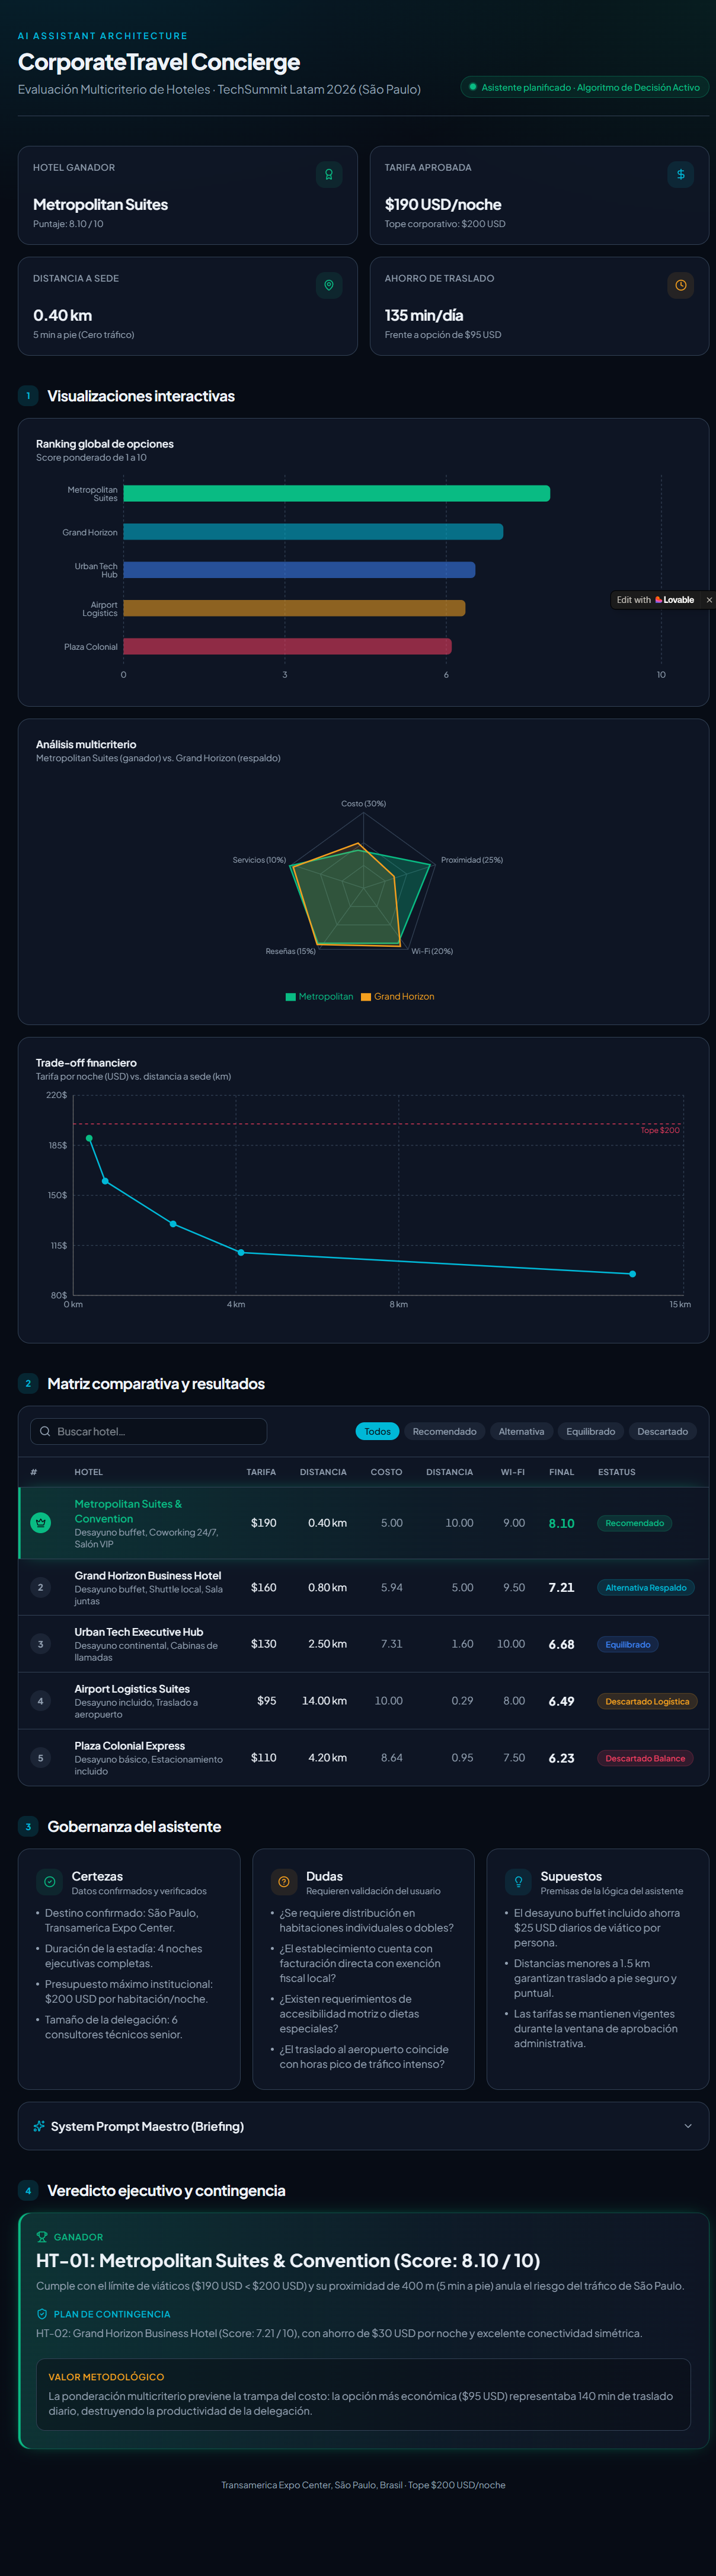This screenshot has width=716, height=2576.
Task: Click the red Plaza Colonial ranking bar
Action: point(288,646)
